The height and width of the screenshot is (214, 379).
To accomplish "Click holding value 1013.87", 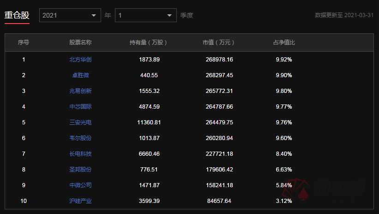I will pyautogui.click(x=149, y=138).
